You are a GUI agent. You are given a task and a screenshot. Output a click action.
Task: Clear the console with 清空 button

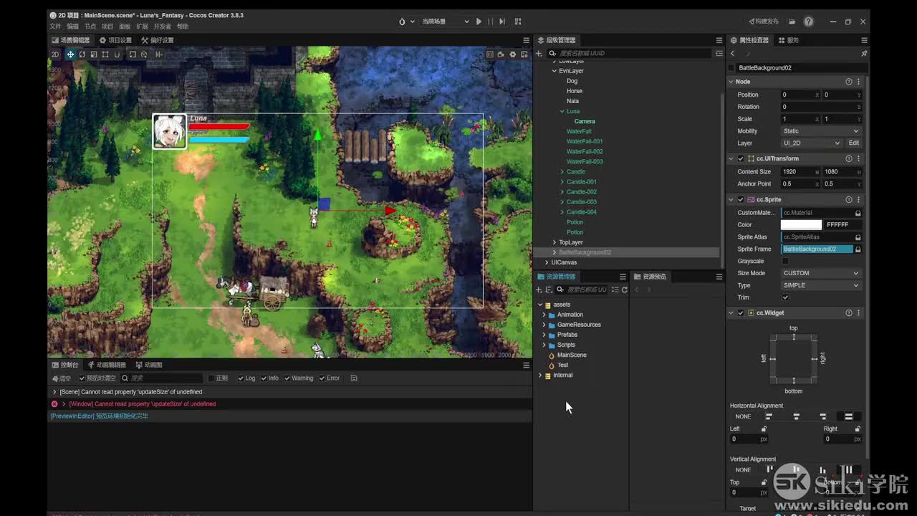click(62, 378)
